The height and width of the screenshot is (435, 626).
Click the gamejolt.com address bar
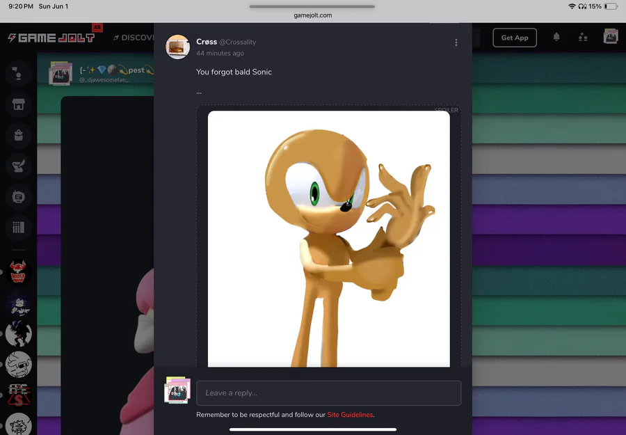(312, 15)
